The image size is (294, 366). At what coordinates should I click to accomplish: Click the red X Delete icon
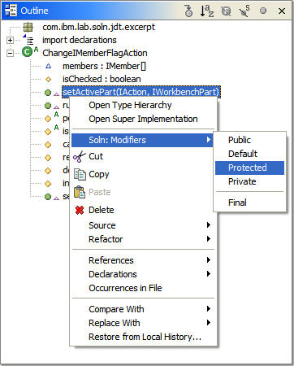80,210
